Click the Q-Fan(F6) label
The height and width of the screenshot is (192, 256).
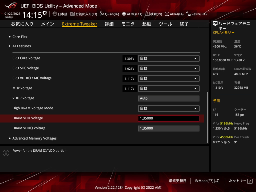pos(112,14)
